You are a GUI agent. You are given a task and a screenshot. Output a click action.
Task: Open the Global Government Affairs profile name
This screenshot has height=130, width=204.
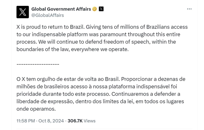[x=61, y=9]
